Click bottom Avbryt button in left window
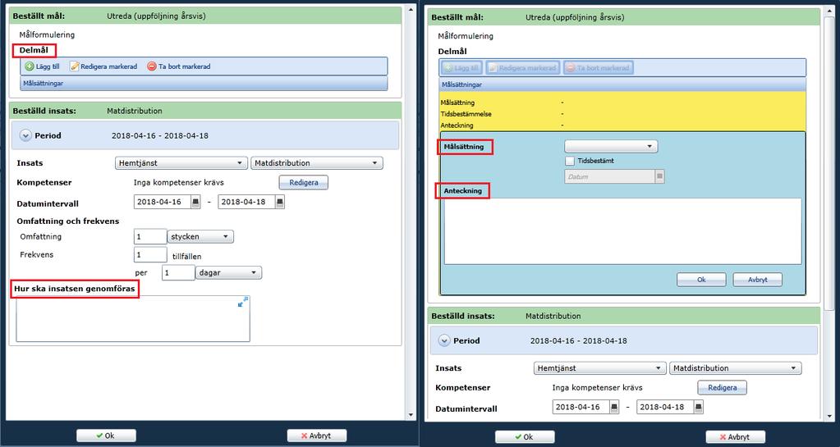 (x=317, y=436)
